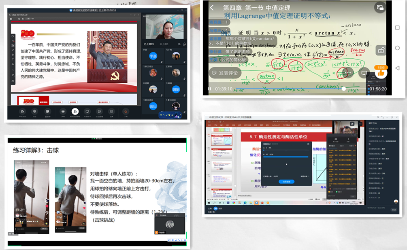Screen dimensions: 407x250
Task: Select slide thumbnail 141 in PowerPoint panel
Action: click(222, 180)
